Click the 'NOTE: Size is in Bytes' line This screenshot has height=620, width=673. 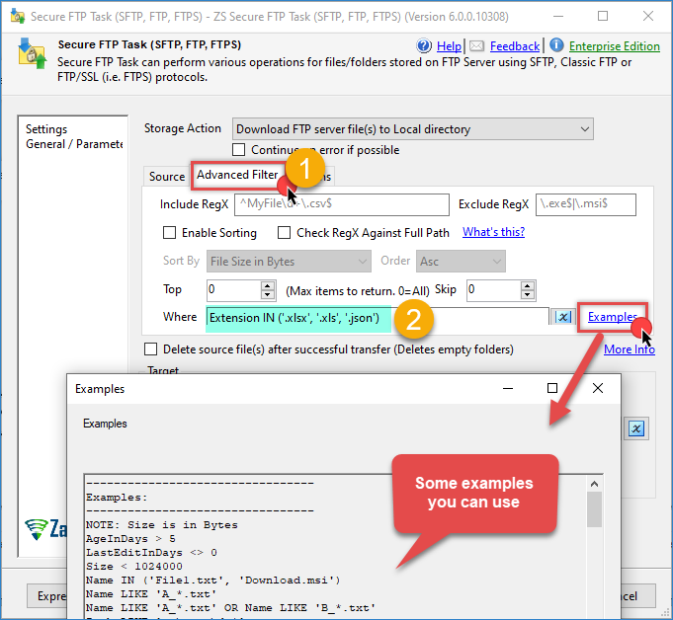pyautogui.click(x=161, y=525)
